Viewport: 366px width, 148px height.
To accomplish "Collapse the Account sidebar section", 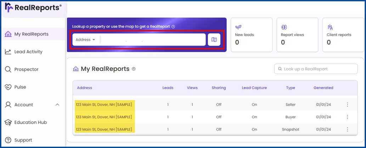I will coord(57,105).
